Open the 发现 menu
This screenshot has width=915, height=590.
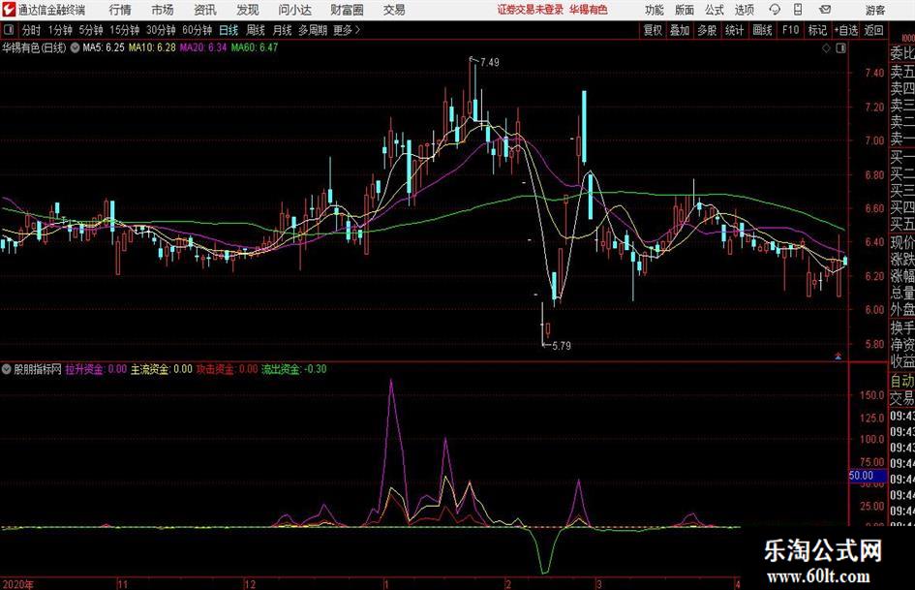248,10
